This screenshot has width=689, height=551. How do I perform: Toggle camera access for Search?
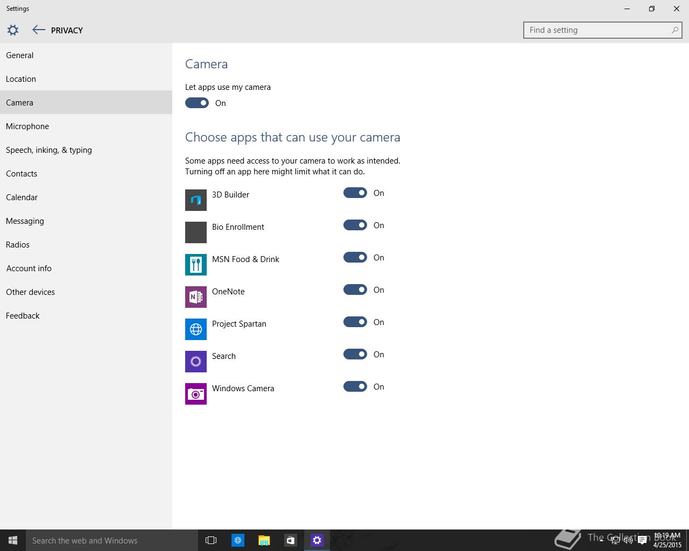[x=355, y=354]
